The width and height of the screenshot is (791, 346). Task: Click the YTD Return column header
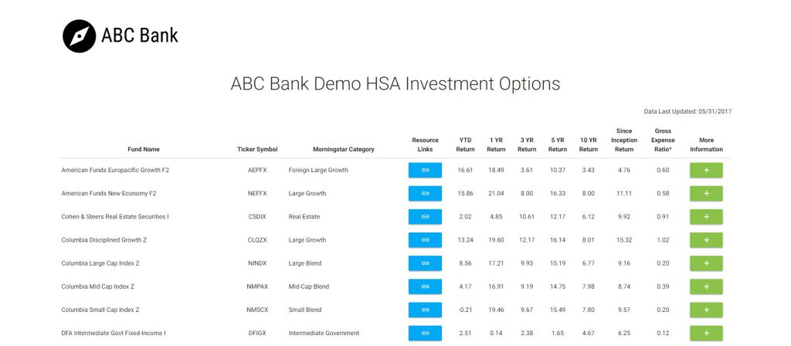point(465,144)
